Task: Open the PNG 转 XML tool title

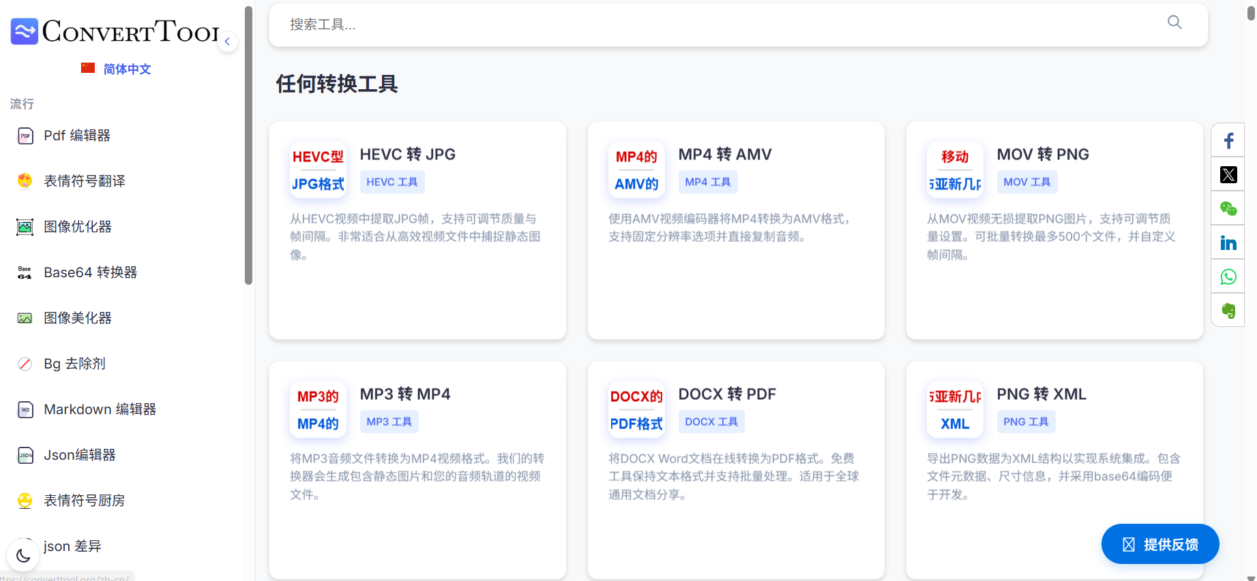Action: click(1041, 394)
